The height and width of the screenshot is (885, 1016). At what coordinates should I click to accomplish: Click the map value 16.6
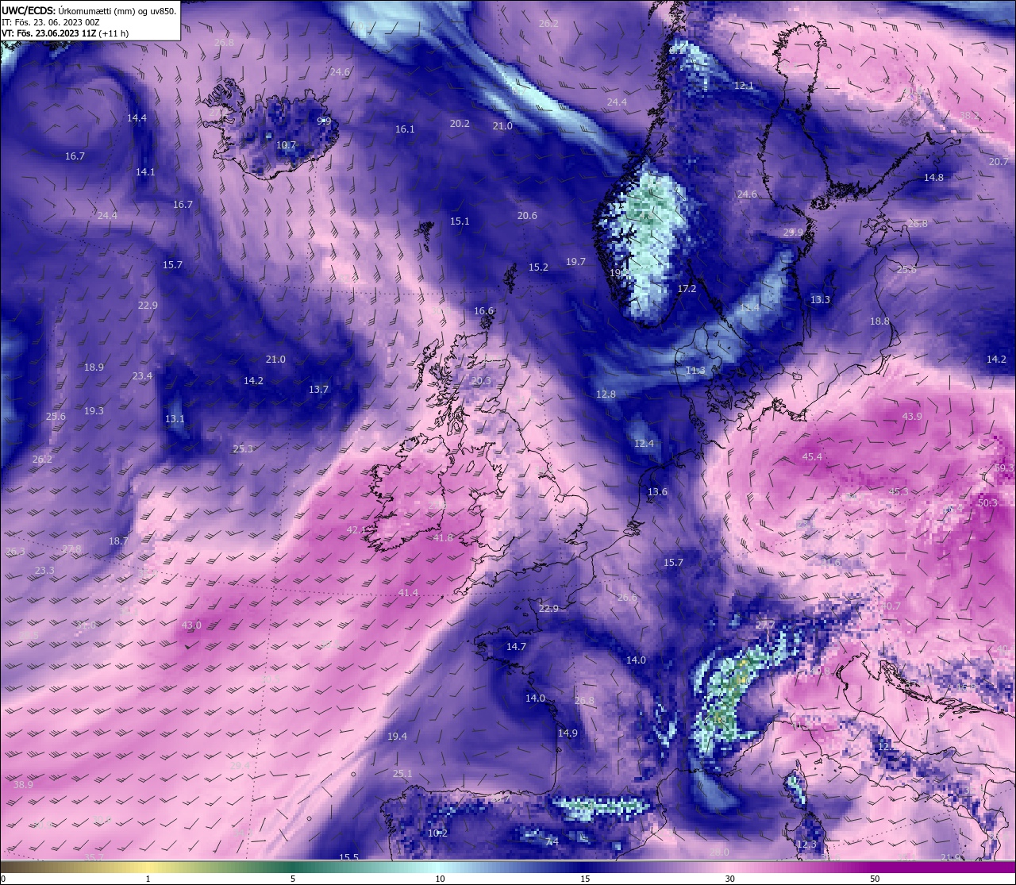pyautogui.click(x=483, y=310)
